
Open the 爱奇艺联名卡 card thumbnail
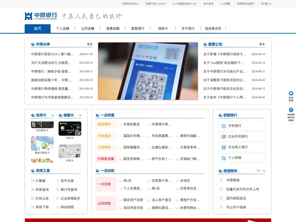[42, 143]
